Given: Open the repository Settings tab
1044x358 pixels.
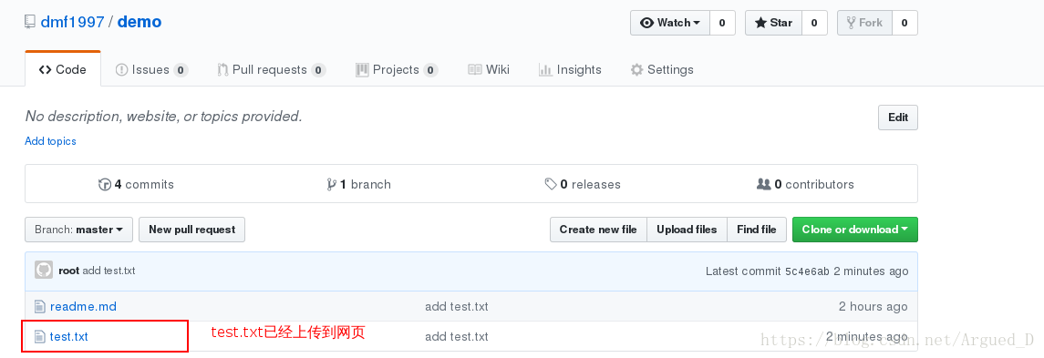Looking at the screenshot, I should click(662, 69).
